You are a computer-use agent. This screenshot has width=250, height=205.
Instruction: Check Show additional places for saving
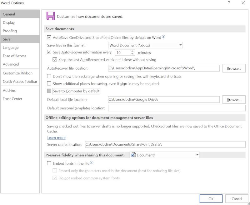(49, 83)
